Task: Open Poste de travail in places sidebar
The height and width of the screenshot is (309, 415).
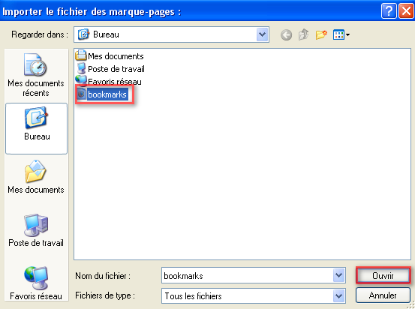Action: point(36,230)
